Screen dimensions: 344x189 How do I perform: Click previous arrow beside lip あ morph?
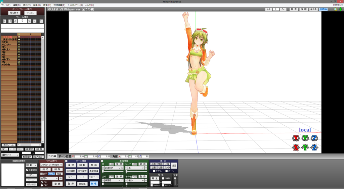[127, 168]
